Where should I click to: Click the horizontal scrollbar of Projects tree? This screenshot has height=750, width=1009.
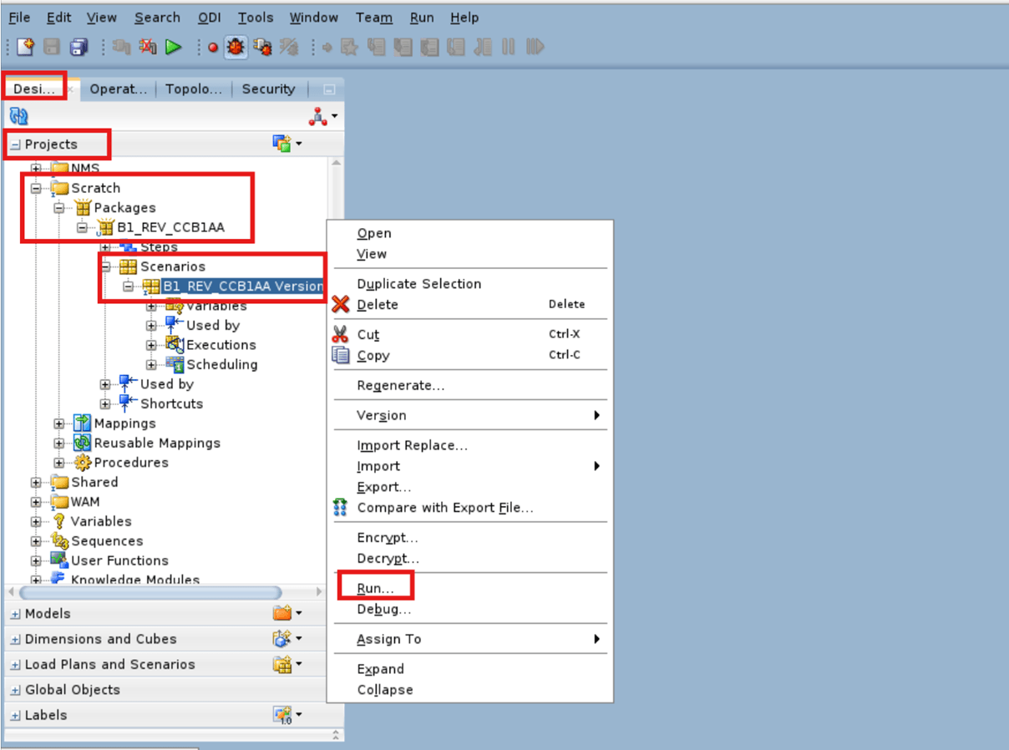point(150,592)
